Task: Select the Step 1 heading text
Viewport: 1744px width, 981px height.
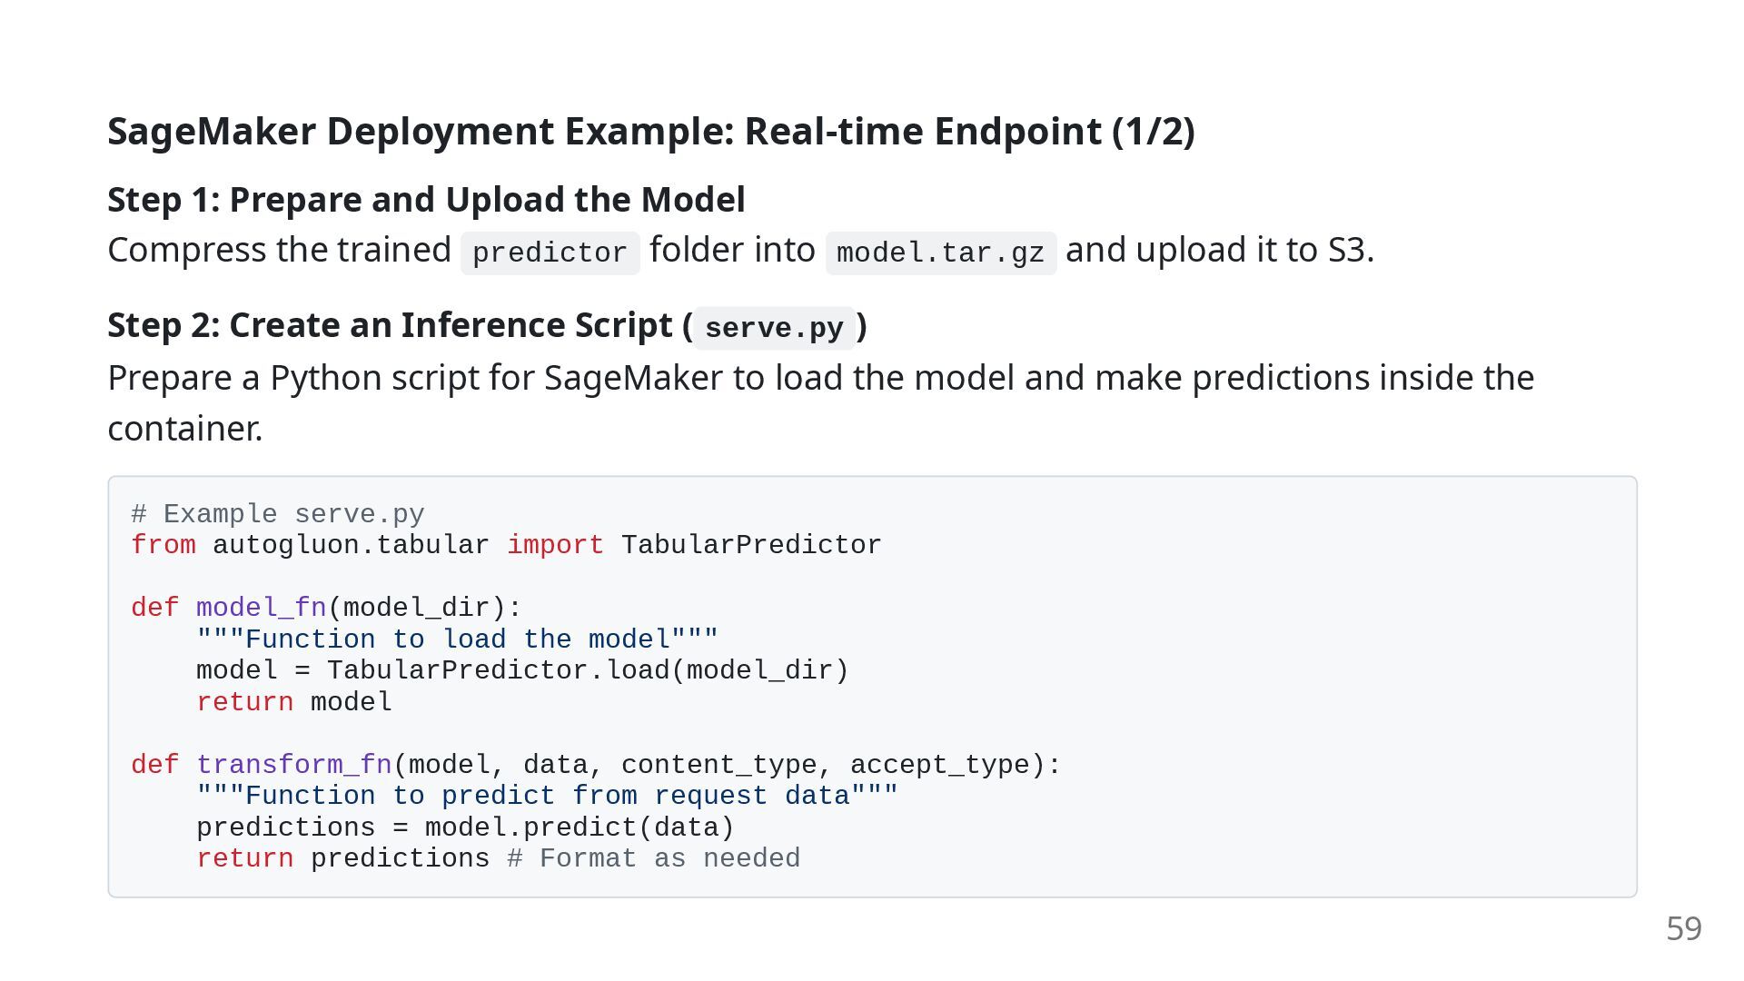Action: (426, 200)
